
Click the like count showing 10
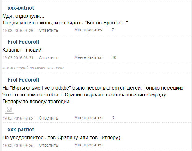[x=114, y=57]
